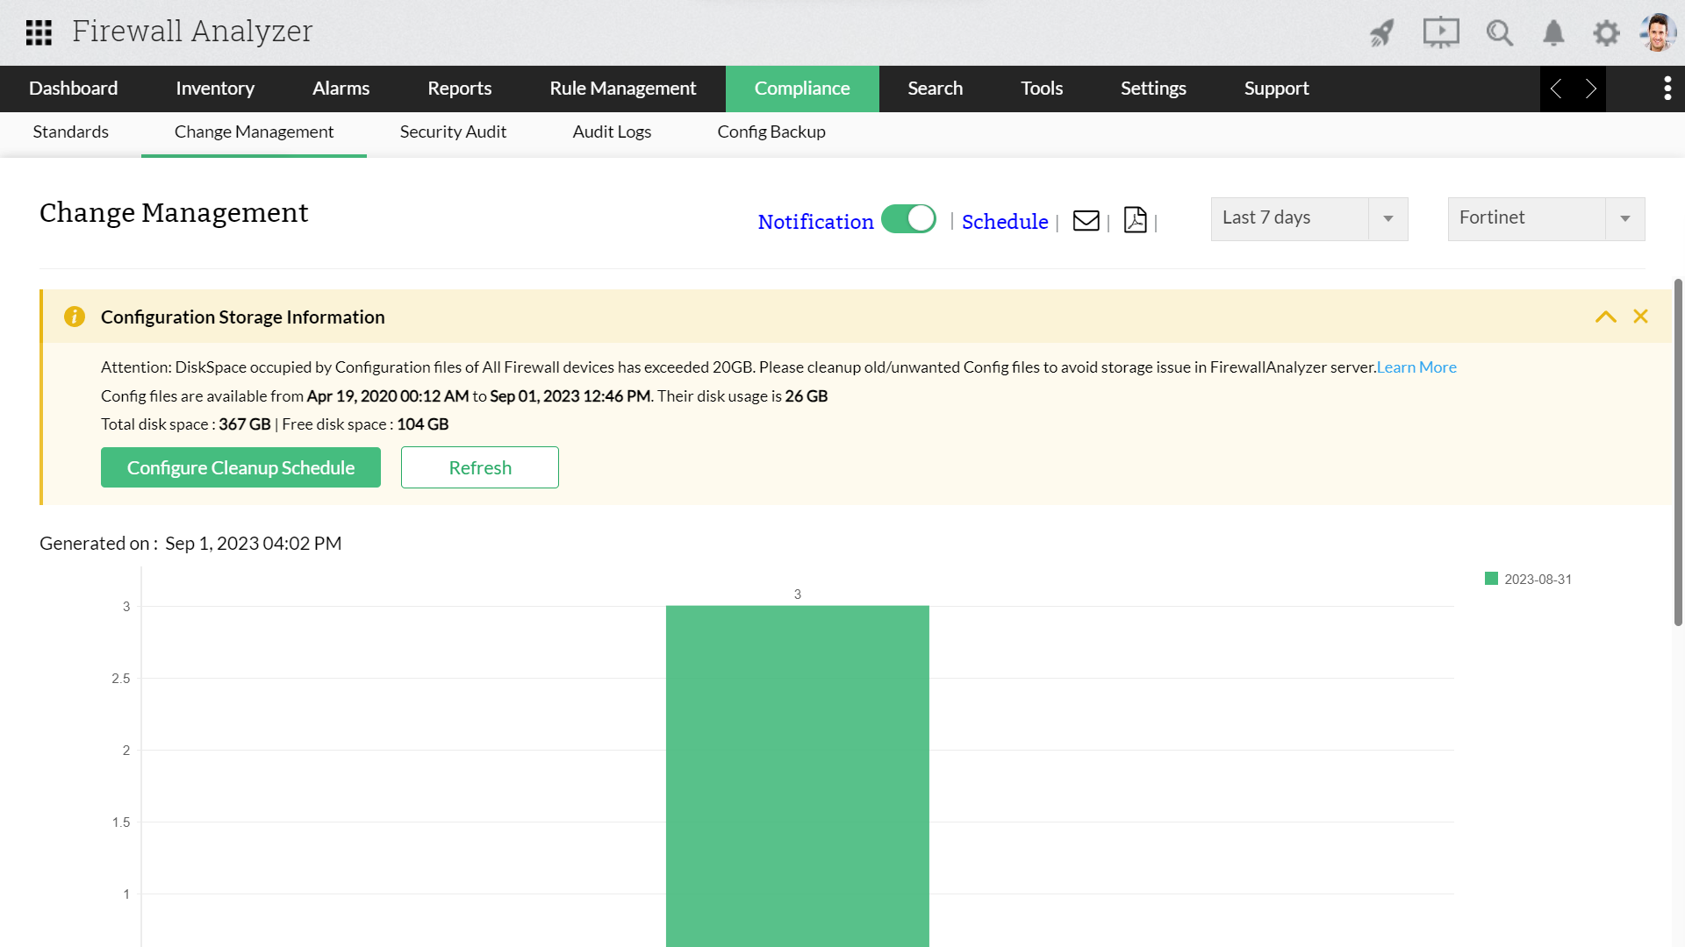Click the notification bell icon
This screenshot has height=947, width=1685.
click(1552, 32)
